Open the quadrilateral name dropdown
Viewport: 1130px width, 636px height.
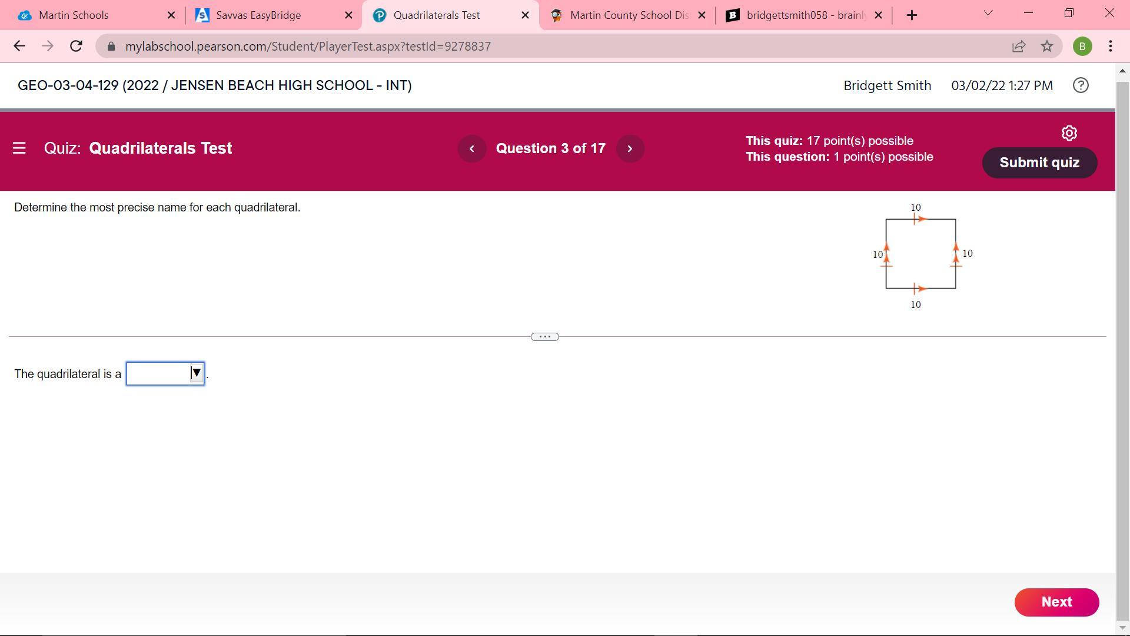click(x=165, y=374)
